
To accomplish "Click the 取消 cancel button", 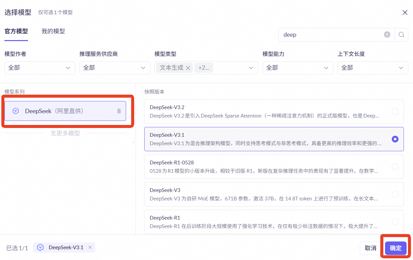I will [371, 248].
